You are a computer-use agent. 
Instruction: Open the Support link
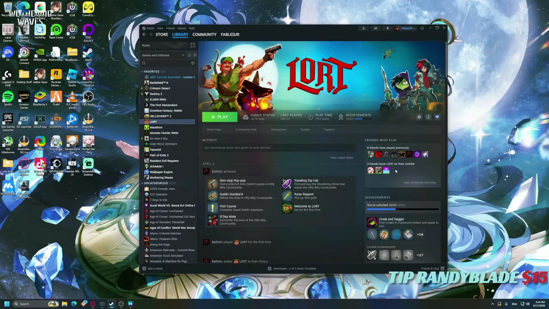tap(329, 129)
